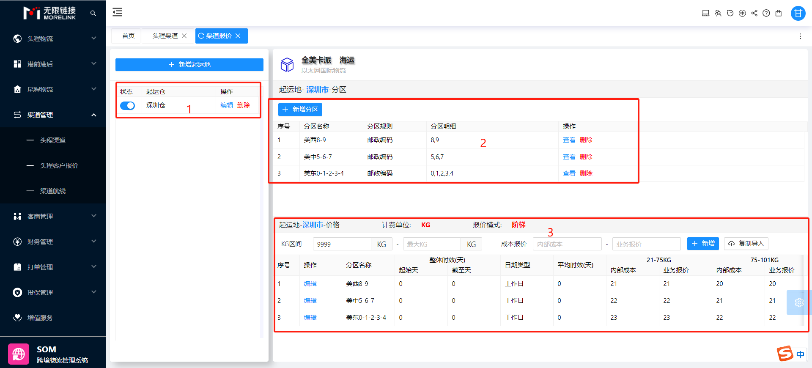
Task: Open 头程渠道 in sidebar submenu
Action: point(53,140)
